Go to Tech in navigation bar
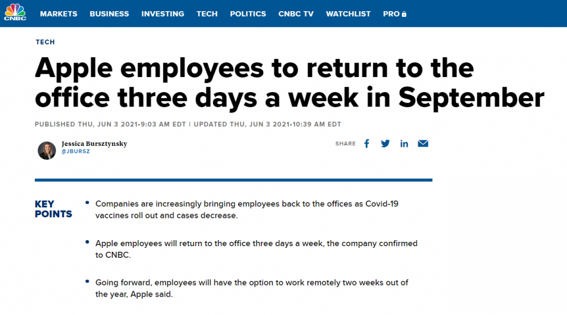 tap(207, 14)
